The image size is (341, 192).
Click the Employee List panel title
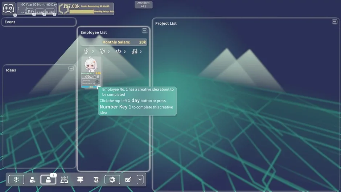coord(94,32)
